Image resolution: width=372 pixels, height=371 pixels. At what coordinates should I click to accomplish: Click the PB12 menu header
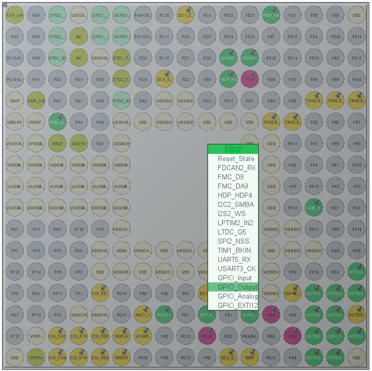tap(233, 149)
